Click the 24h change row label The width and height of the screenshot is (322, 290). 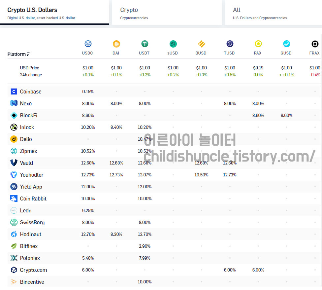pyautogui.click(x=31, y=75)
